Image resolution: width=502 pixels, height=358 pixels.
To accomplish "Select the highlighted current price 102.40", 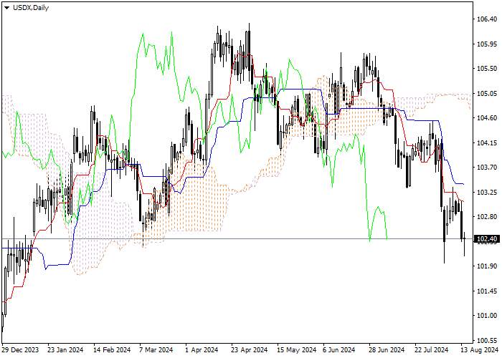I will pos(487,238).
